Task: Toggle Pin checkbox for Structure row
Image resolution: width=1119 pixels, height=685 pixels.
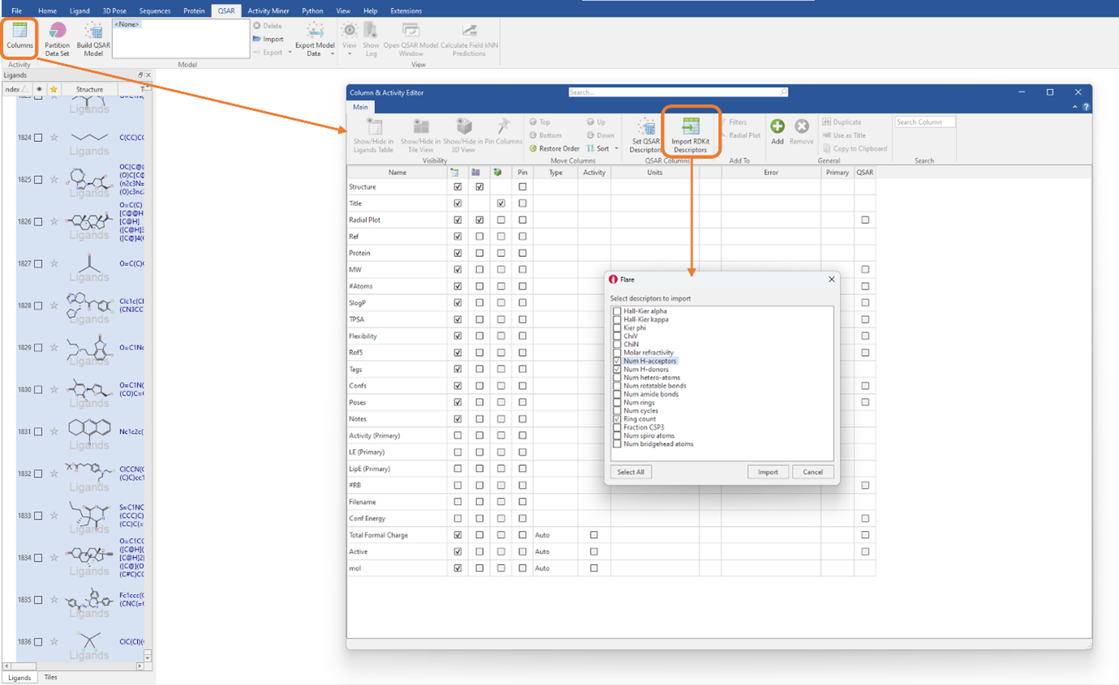Action: [x=523, y=186]
